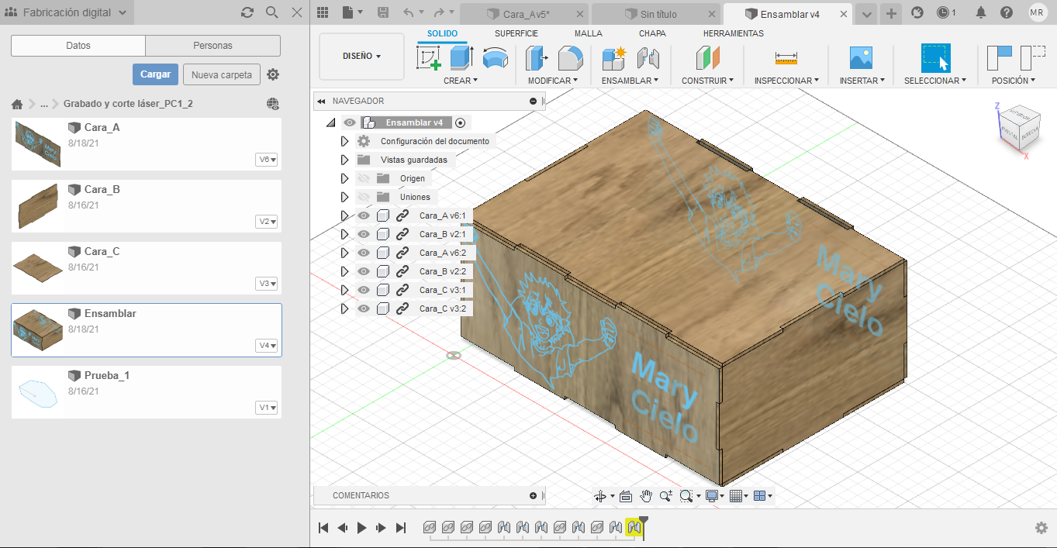Open the V6 version dropdown for Cara_A

(268, 160)
